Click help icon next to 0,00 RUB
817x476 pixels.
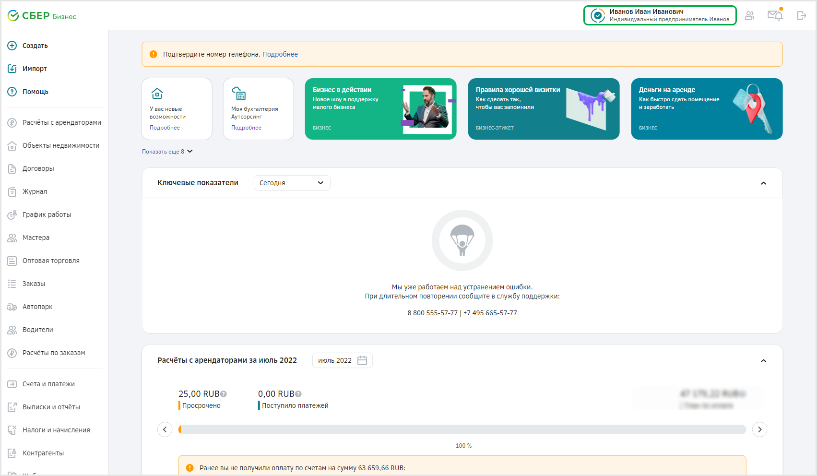pos(298,394)
